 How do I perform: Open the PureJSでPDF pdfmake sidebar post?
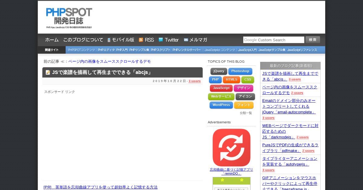pos(290,147)
